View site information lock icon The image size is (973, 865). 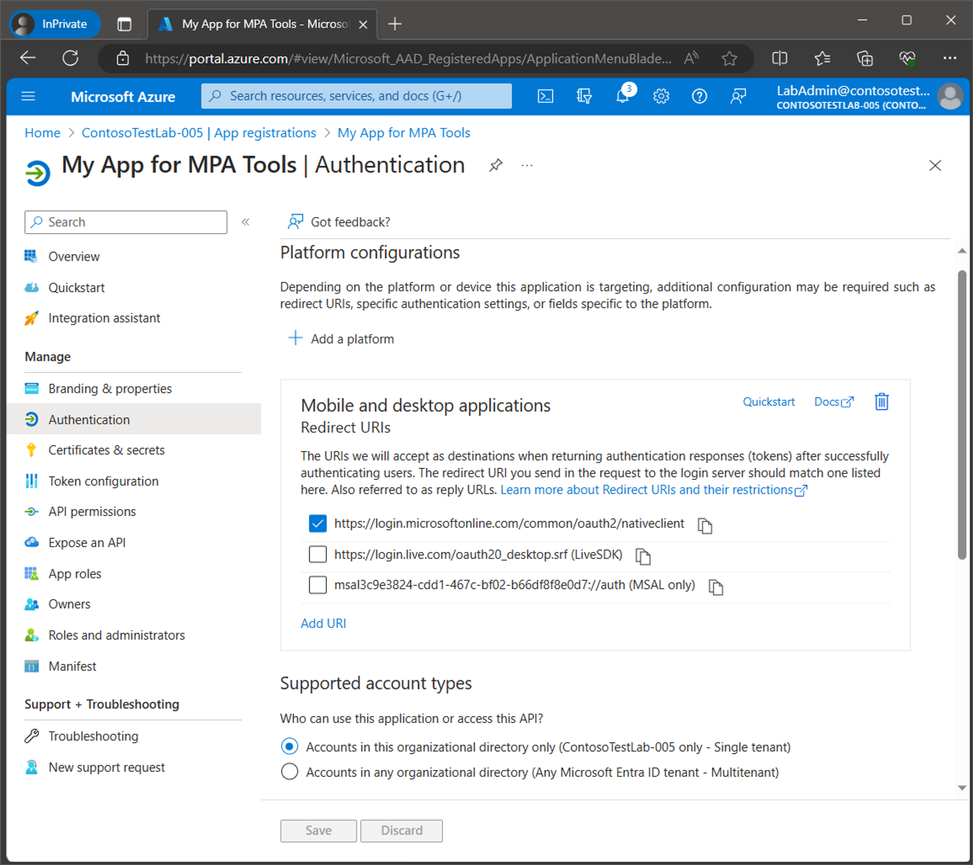click(123, 59)
